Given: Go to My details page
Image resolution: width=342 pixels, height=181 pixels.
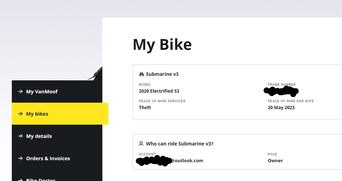Looking at the screenshot, I should [57, 136].
